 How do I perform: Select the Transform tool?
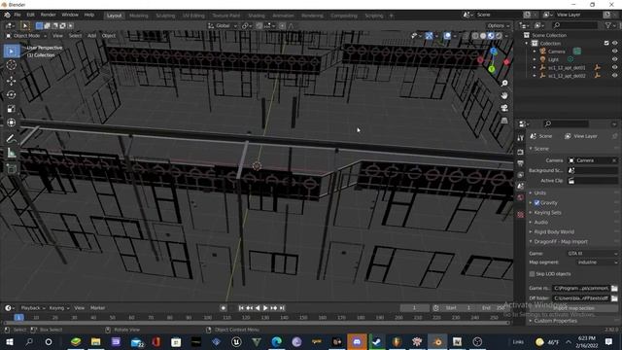point(12,122)
